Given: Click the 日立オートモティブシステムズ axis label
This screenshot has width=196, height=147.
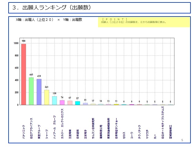Looking at the screenshot, I should 163,123.
